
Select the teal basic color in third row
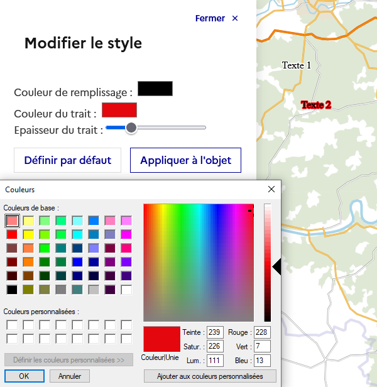click(61, 248)
